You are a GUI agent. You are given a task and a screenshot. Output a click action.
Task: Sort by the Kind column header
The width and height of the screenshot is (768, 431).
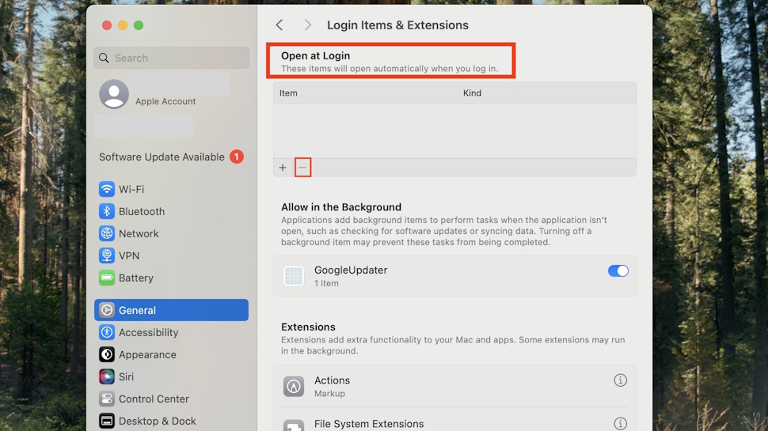coord(472,93)
